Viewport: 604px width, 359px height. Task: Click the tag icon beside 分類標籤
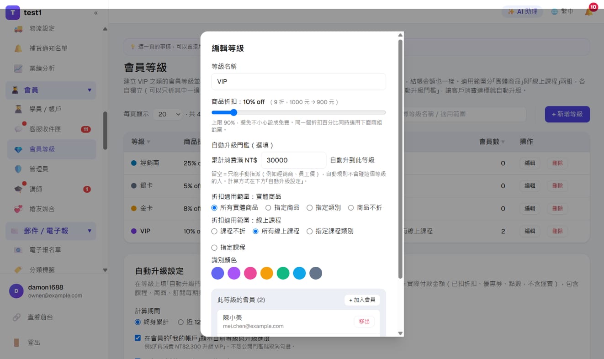[18, 270]
